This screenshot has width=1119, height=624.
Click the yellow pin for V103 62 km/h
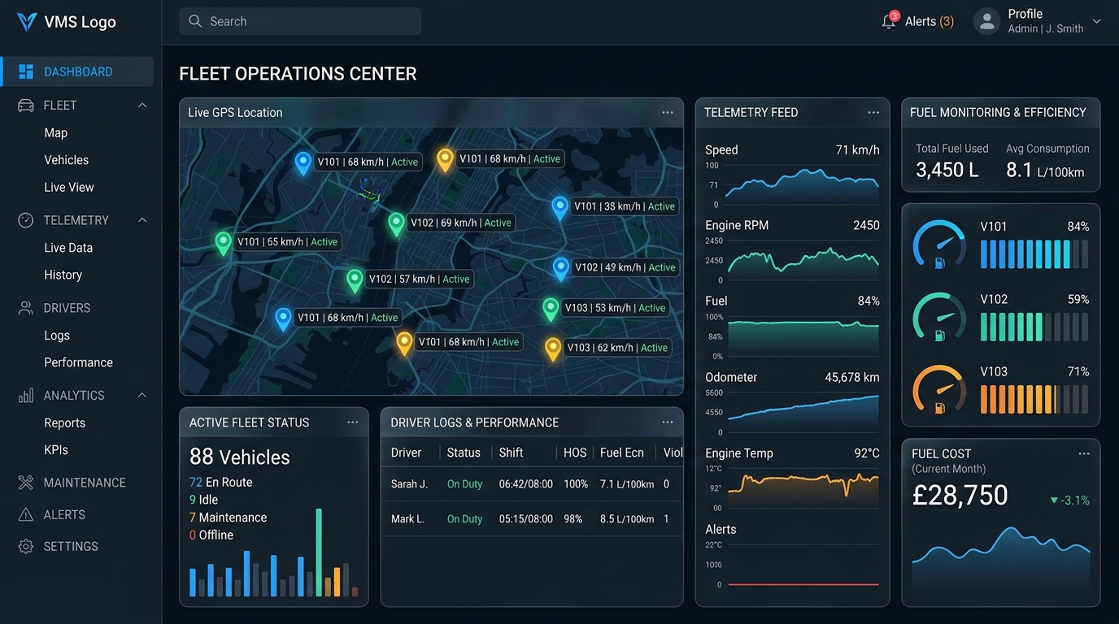(553, 349)
